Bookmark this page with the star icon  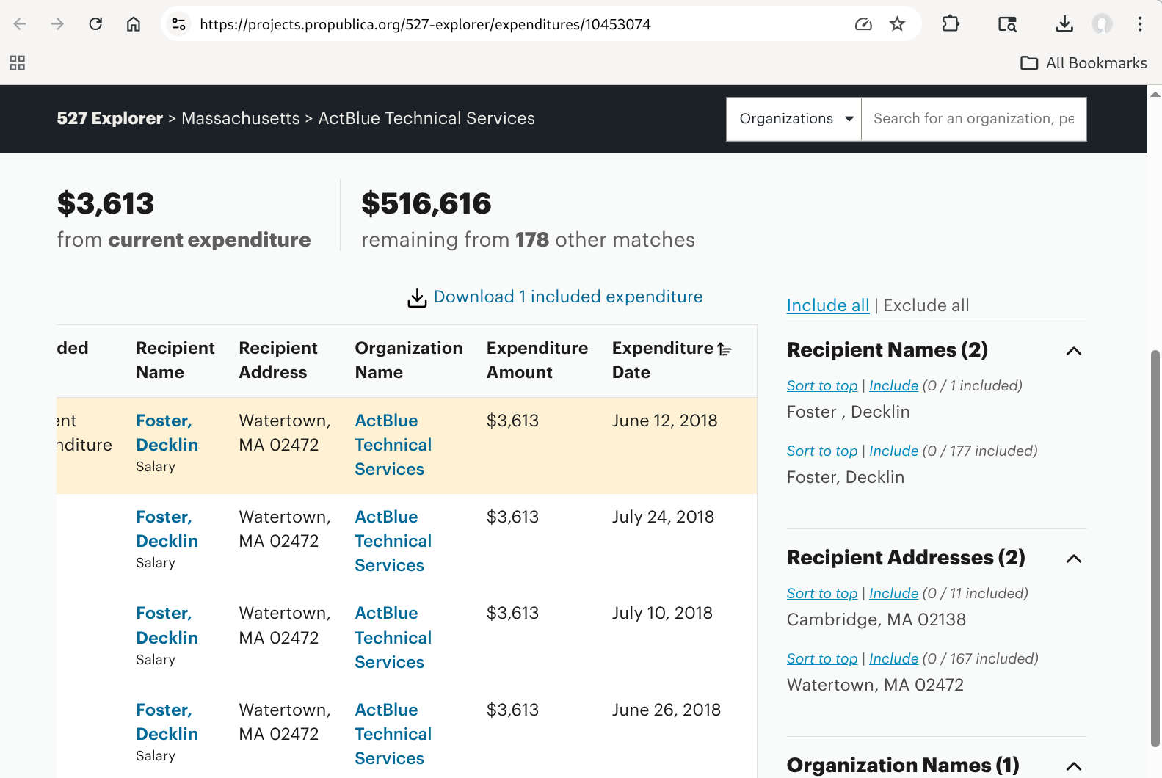897,24
